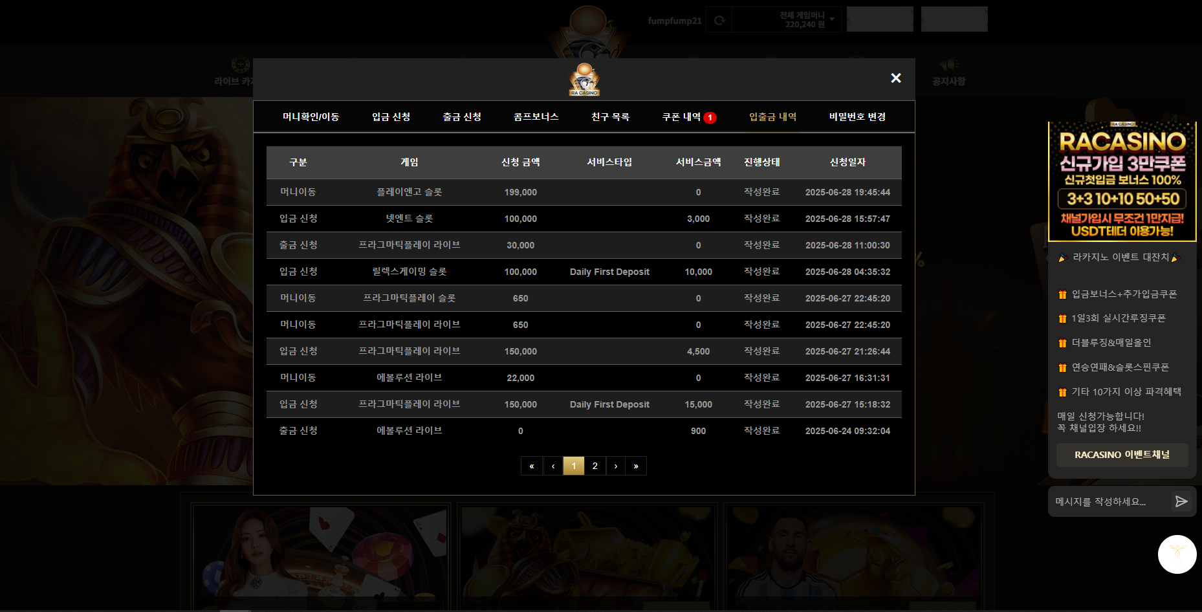Click the red coupon notification badge
The image size is (1202, 612).
(710, 118)
